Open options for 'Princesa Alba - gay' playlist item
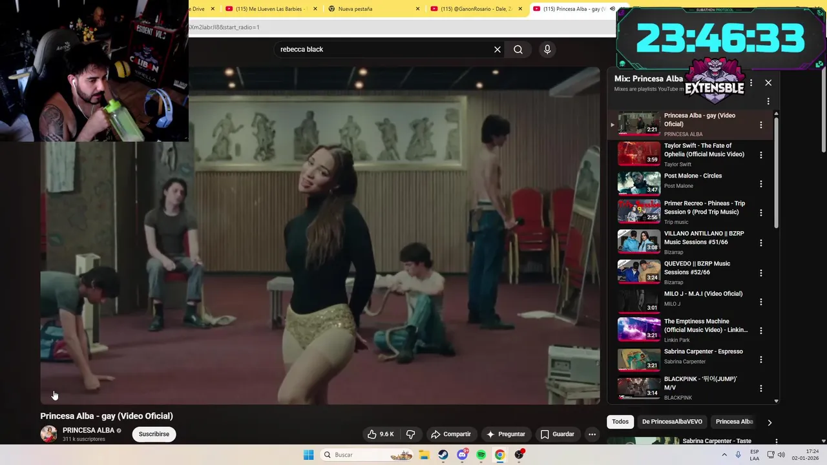This screenshot has height=465, width=827. 760,125
